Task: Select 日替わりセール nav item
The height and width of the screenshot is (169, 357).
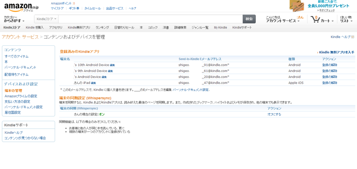Action: click(x=125, y=28)
